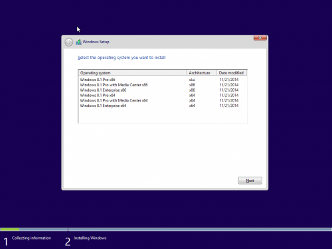The height and width of the screenshot is (249, 332).
Task: Click the Installing Windows step label
Action: 90,238
